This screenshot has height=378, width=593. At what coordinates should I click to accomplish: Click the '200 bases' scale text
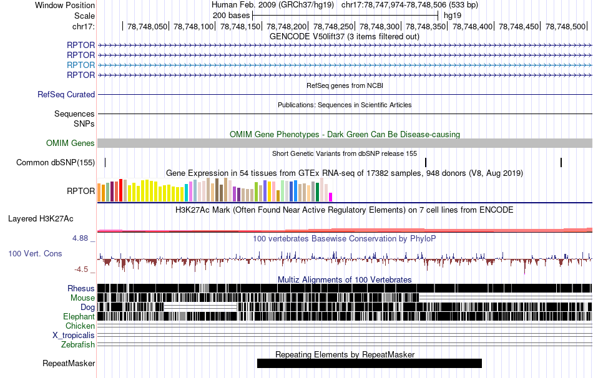point(231,16)
